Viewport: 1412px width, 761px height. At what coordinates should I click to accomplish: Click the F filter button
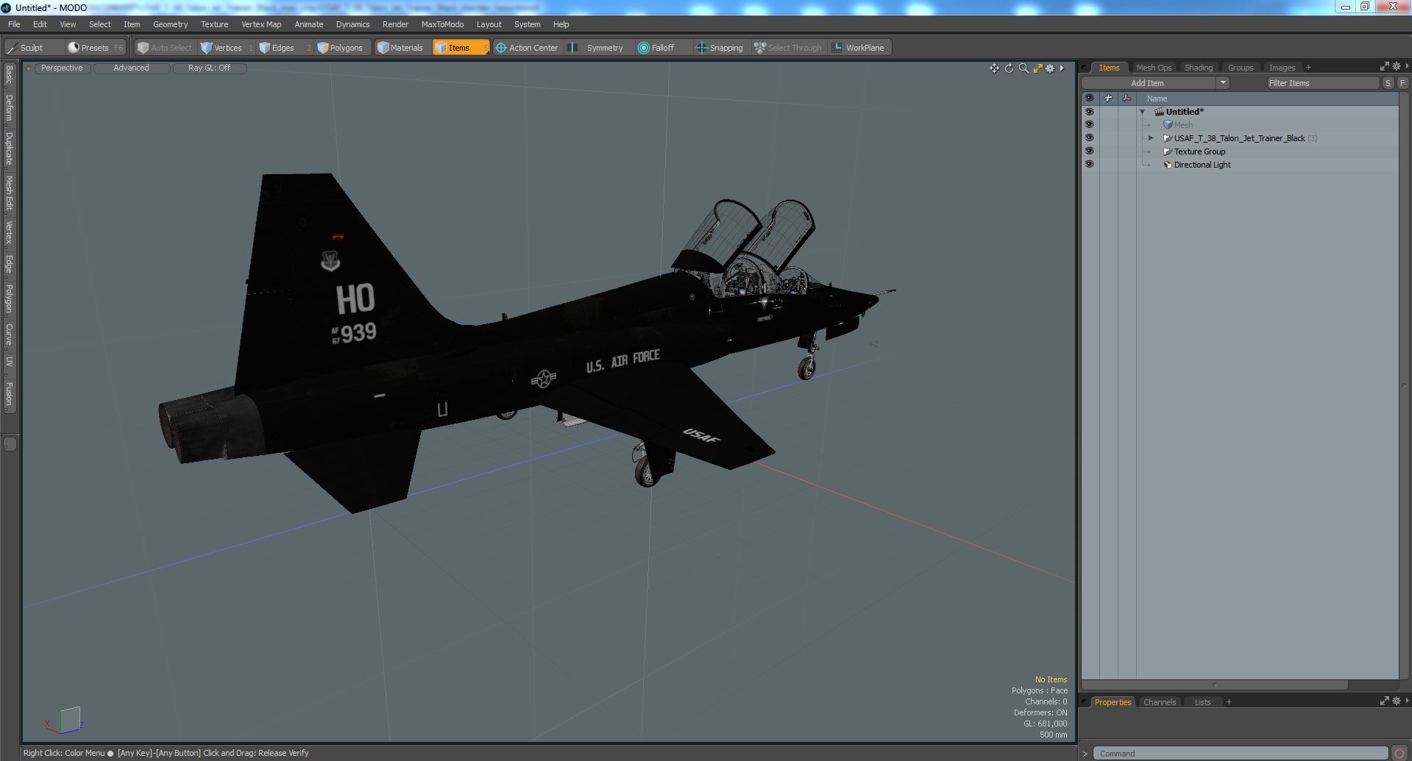pos(1402,83)
